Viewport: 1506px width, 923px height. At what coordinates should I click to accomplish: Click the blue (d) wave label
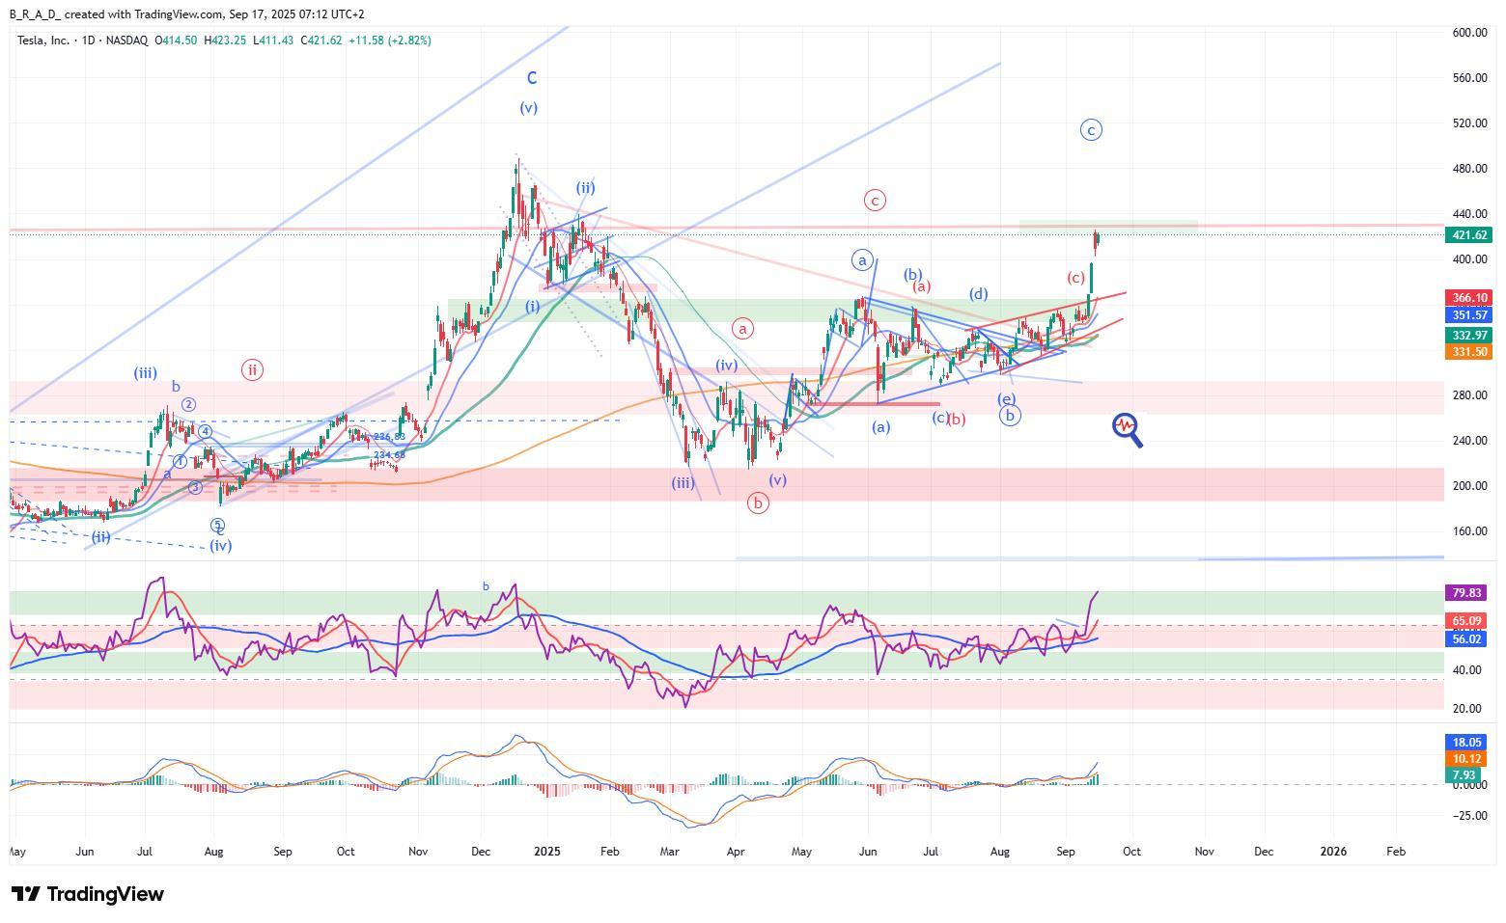click(979, 294)
